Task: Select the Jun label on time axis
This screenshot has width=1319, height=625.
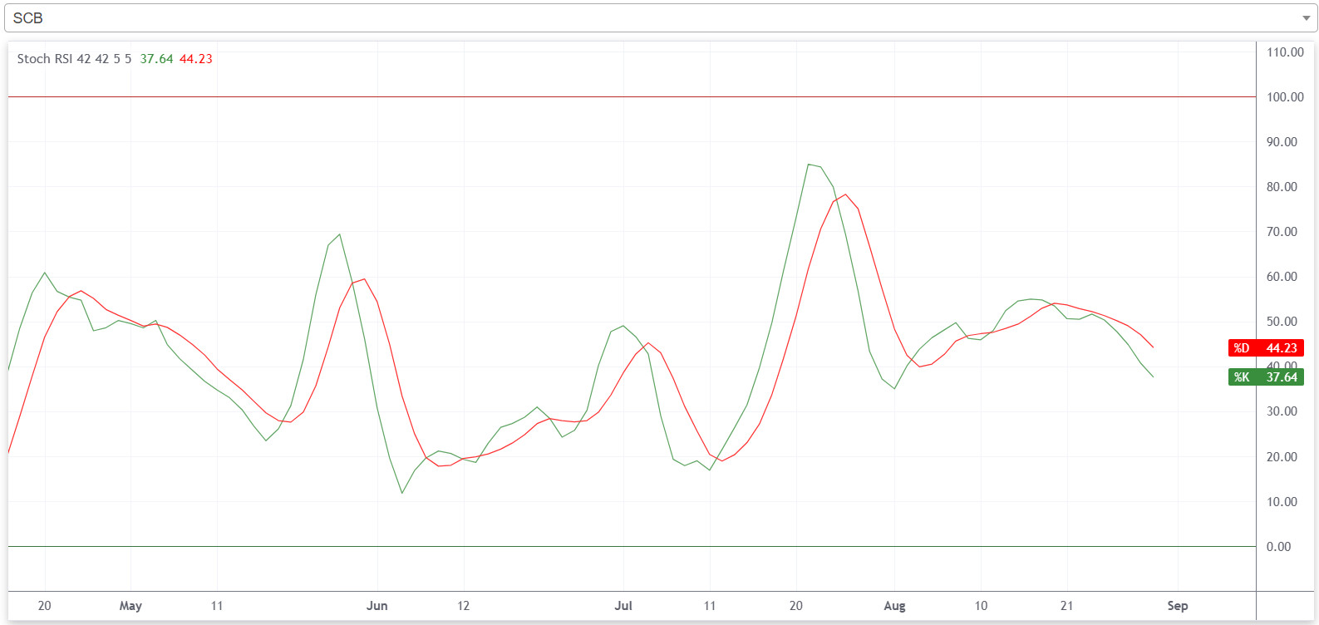Action: point(377,606)
